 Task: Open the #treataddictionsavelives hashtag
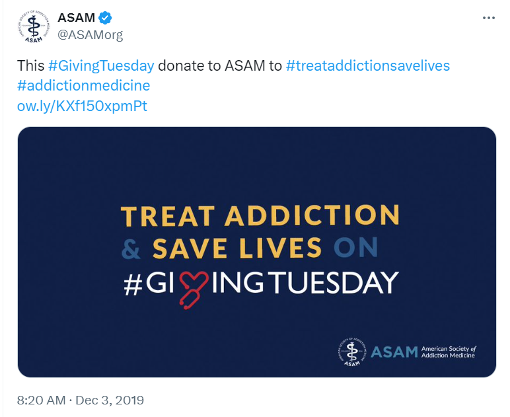[x=368, y=66]
